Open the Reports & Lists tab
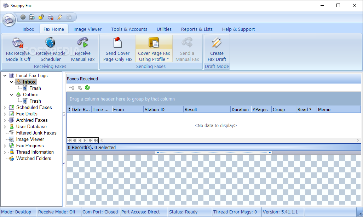363x217 pixels. point(197,29)
